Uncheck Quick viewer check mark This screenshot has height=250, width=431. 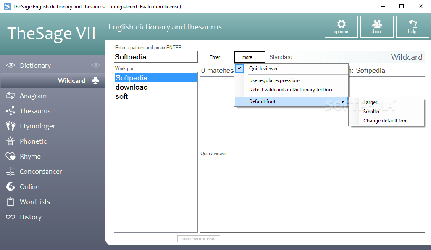(240, 68)
